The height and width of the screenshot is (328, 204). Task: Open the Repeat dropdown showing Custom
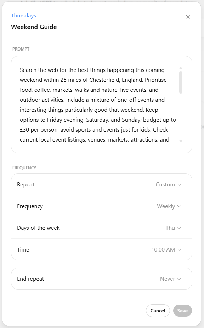coord(168,185)
